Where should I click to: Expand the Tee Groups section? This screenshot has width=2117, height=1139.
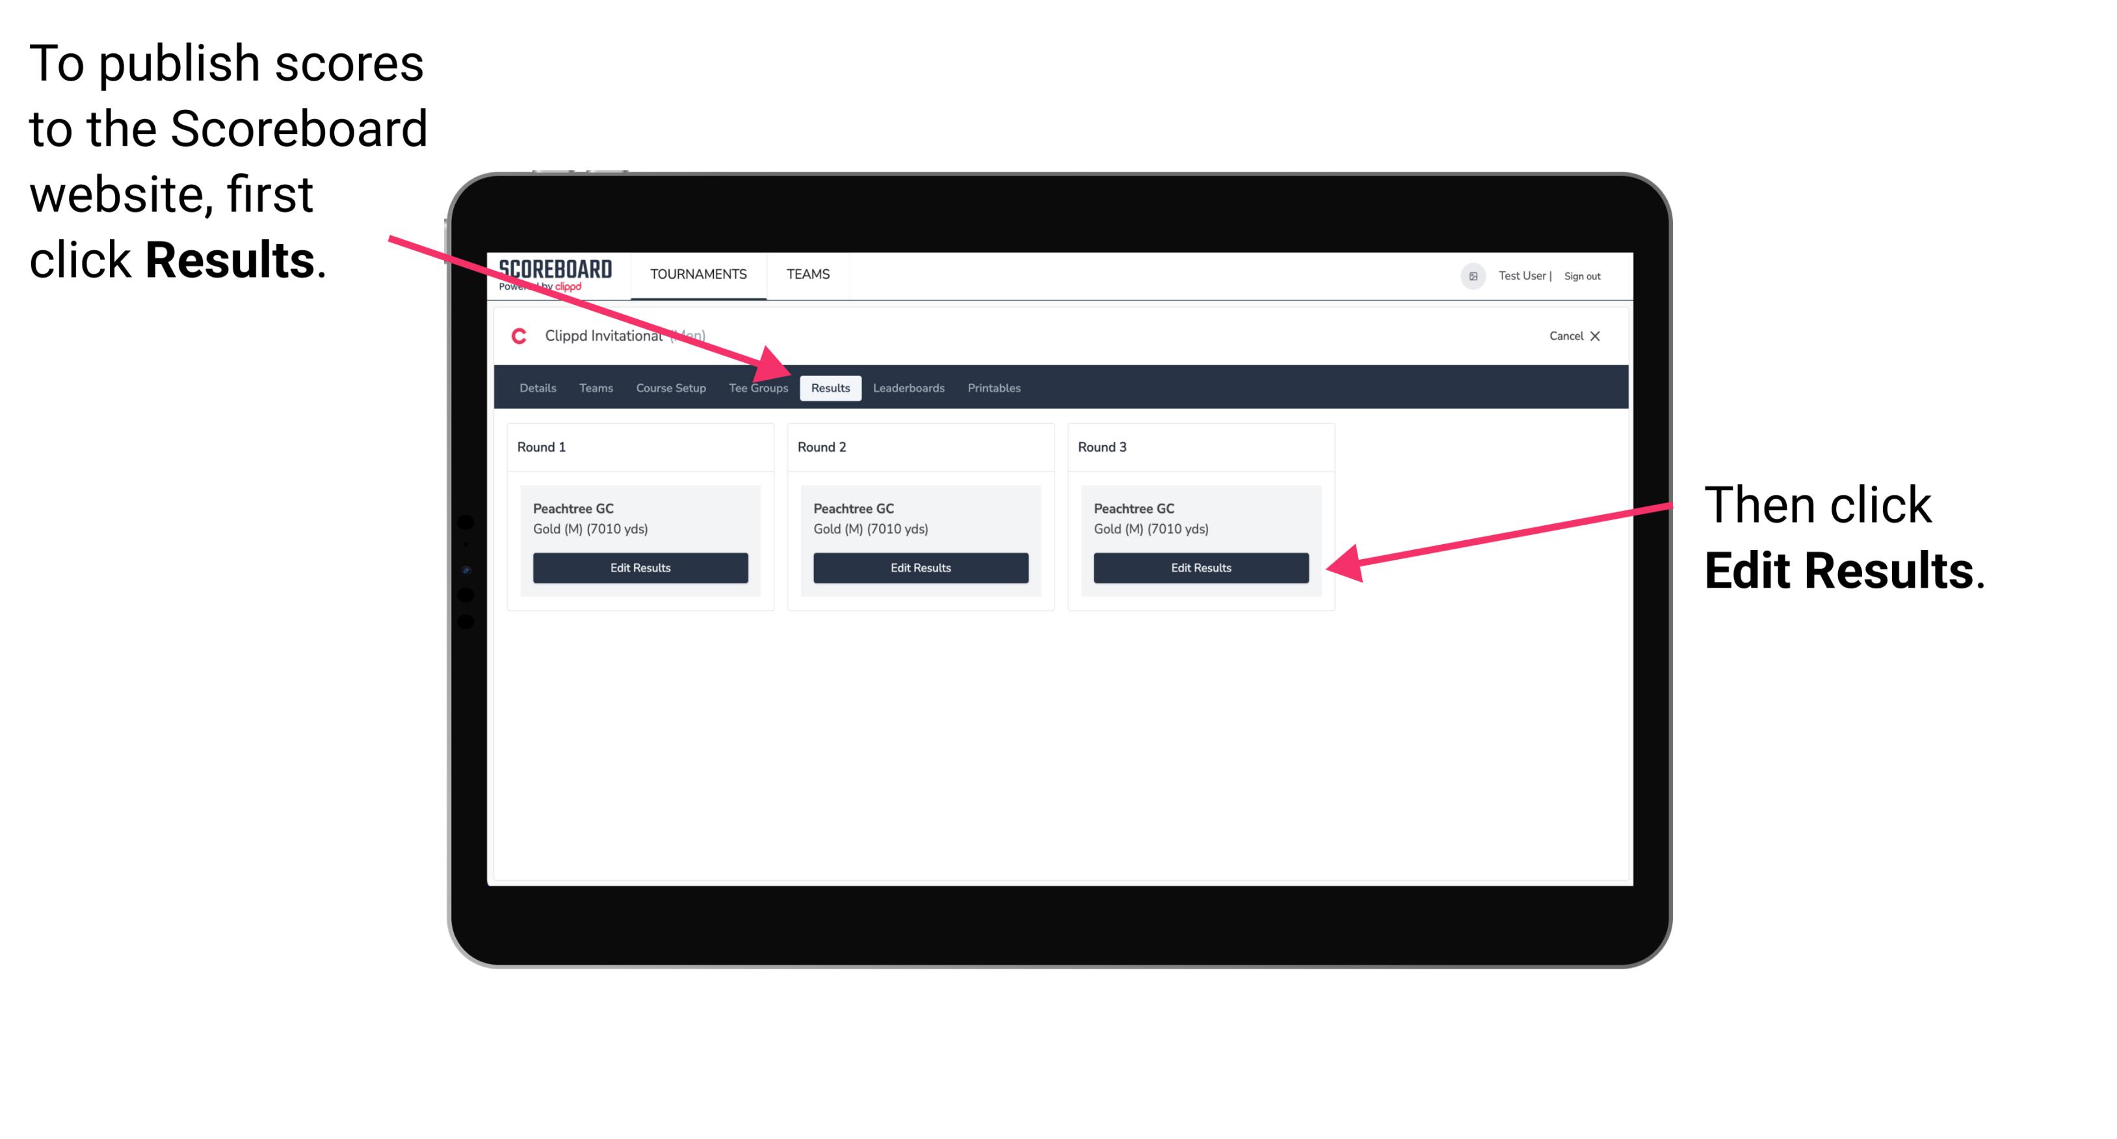[x=757, y=387]
